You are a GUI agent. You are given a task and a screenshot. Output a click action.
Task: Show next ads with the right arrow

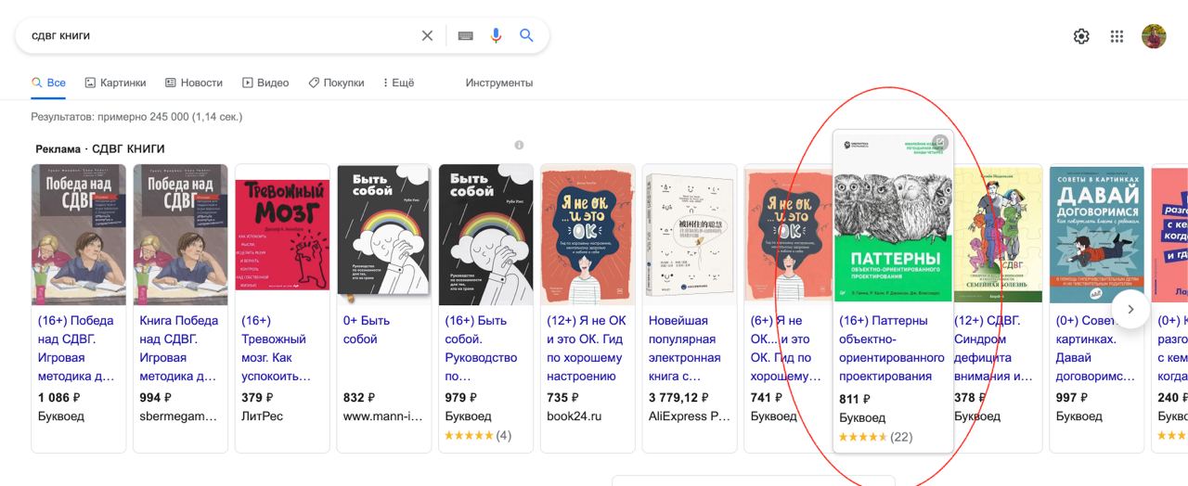tap(1130, 309)
